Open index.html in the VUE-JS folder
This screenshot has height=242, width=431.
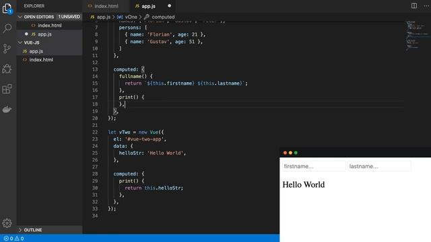pos(49,60)
